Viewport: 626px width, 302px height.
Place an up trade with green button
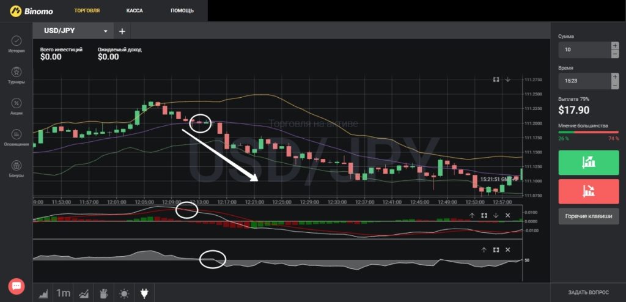tap(589, 163)
